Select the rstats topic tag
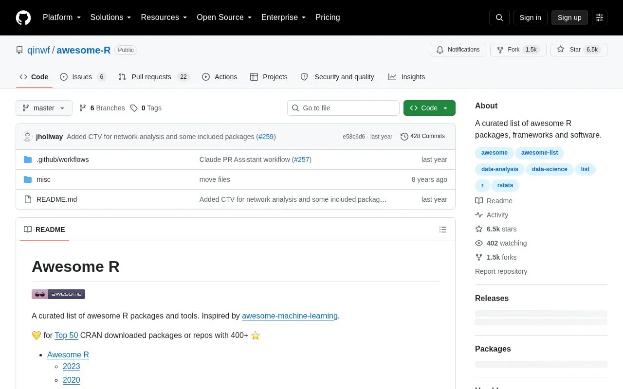 pyautogui.click(x=505, y=185)
